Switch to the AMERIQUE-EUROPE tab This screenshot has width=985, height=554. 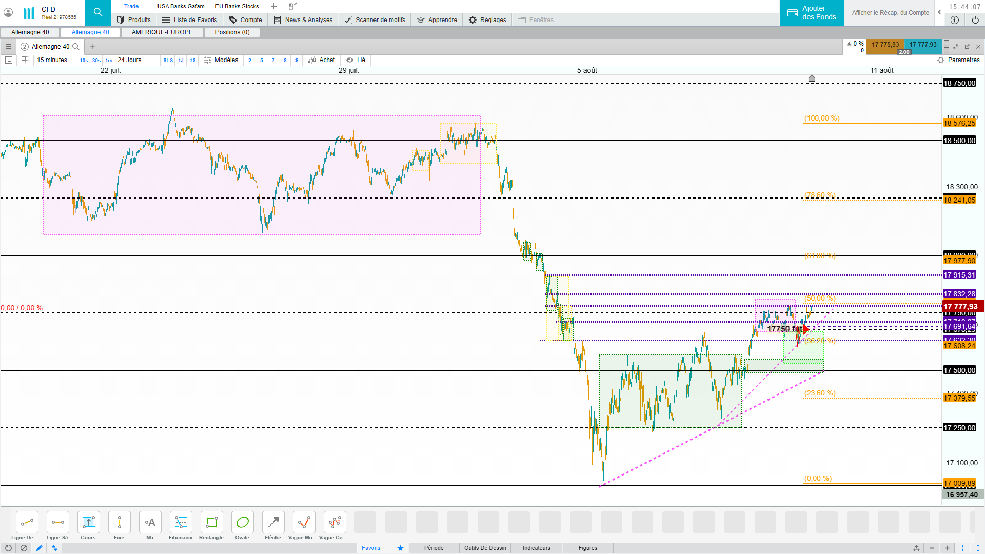[162, 32]
